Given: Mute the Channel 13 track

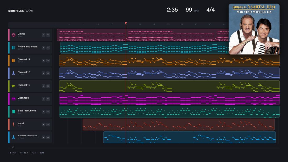Looking at the screenshot, I should pyautogui.click(x=43, y=73).
